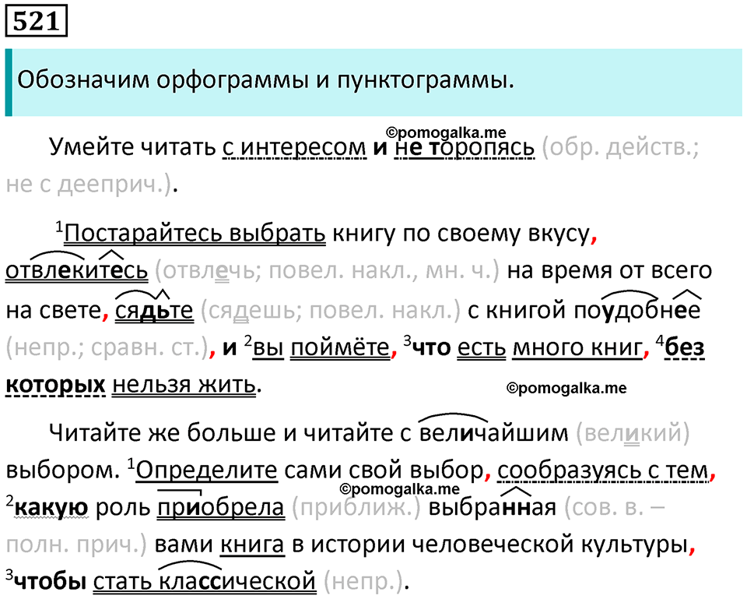Click the gray note "(сов. в. –"
This screenshot has height=599, width=747.
click(615, 508)
